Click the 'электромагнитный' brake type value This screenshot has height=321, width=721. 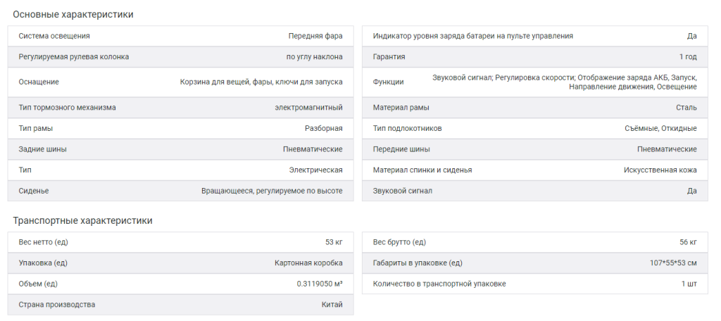[308, 108]
